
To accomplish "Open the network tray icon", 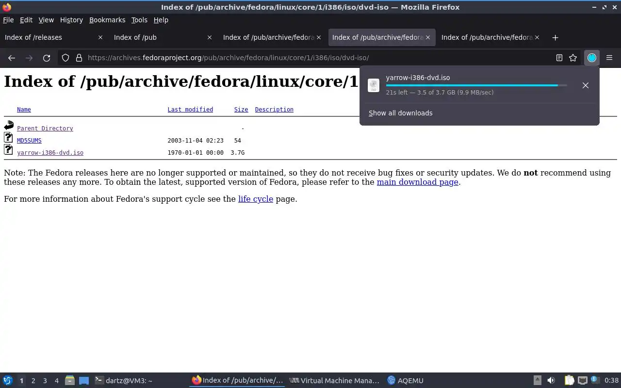I will click(x=583, y=381).
